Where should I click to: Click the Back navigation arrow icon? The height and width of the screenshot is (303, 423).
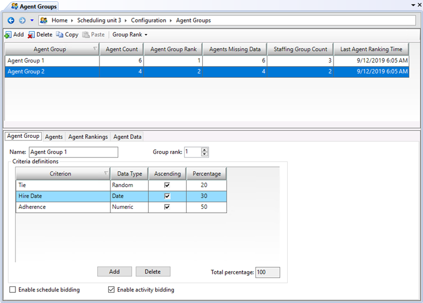click(11, 20)
